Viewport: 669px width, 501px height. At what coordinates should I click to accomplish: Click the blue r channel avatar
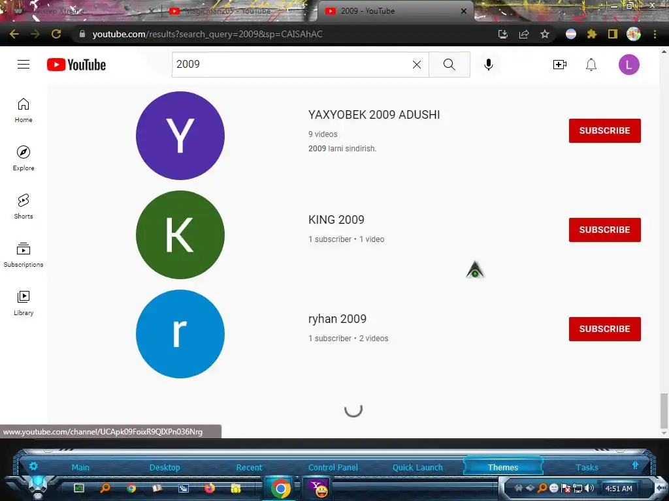tap(180, 334)
